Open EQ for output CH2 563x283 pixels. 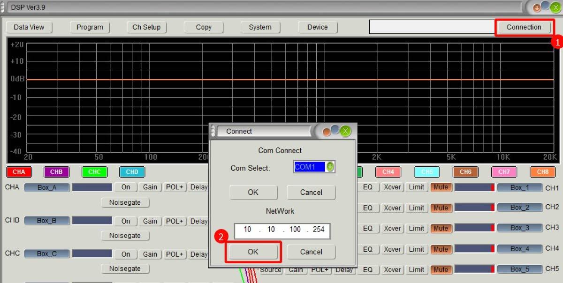(x=368, y=208)
